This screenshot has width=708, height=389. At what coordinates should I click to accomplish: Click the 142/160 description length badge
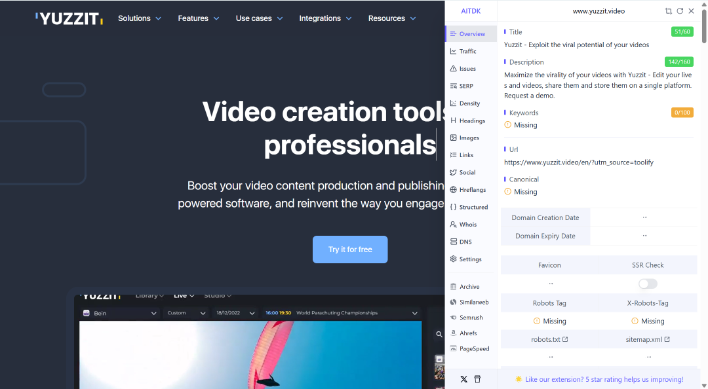678,62
